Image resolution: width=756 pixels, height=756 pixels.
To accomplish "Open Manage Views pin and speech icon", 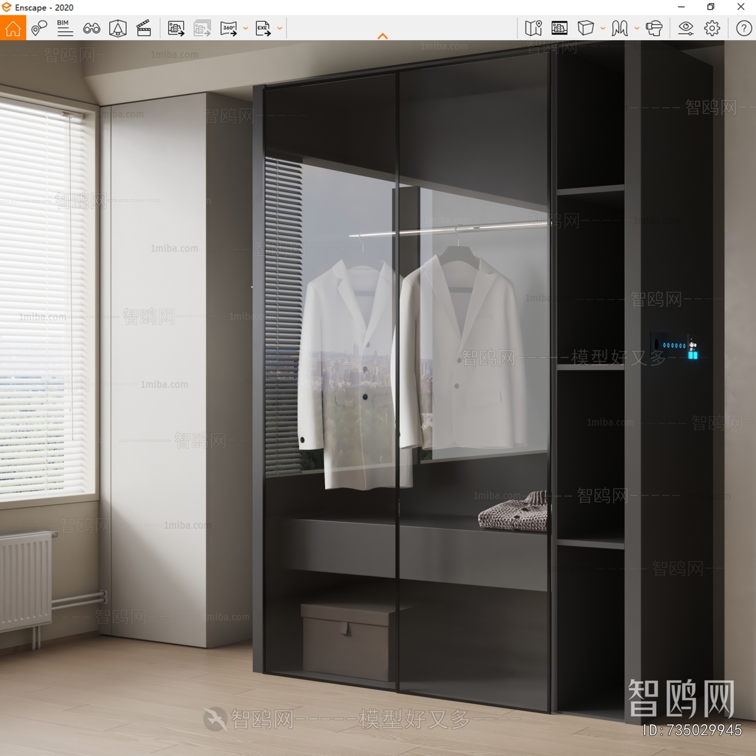I will [x=39, y=28].
